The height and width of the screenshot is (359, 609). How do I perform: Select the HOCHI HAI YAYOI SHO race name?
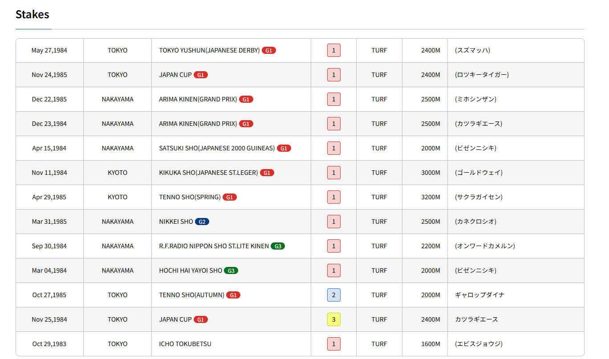tap(191, 270)
